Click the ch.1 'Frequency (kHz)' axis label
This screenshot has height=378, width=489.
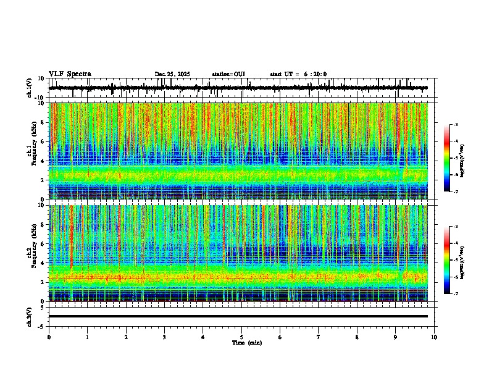point(34,143)
